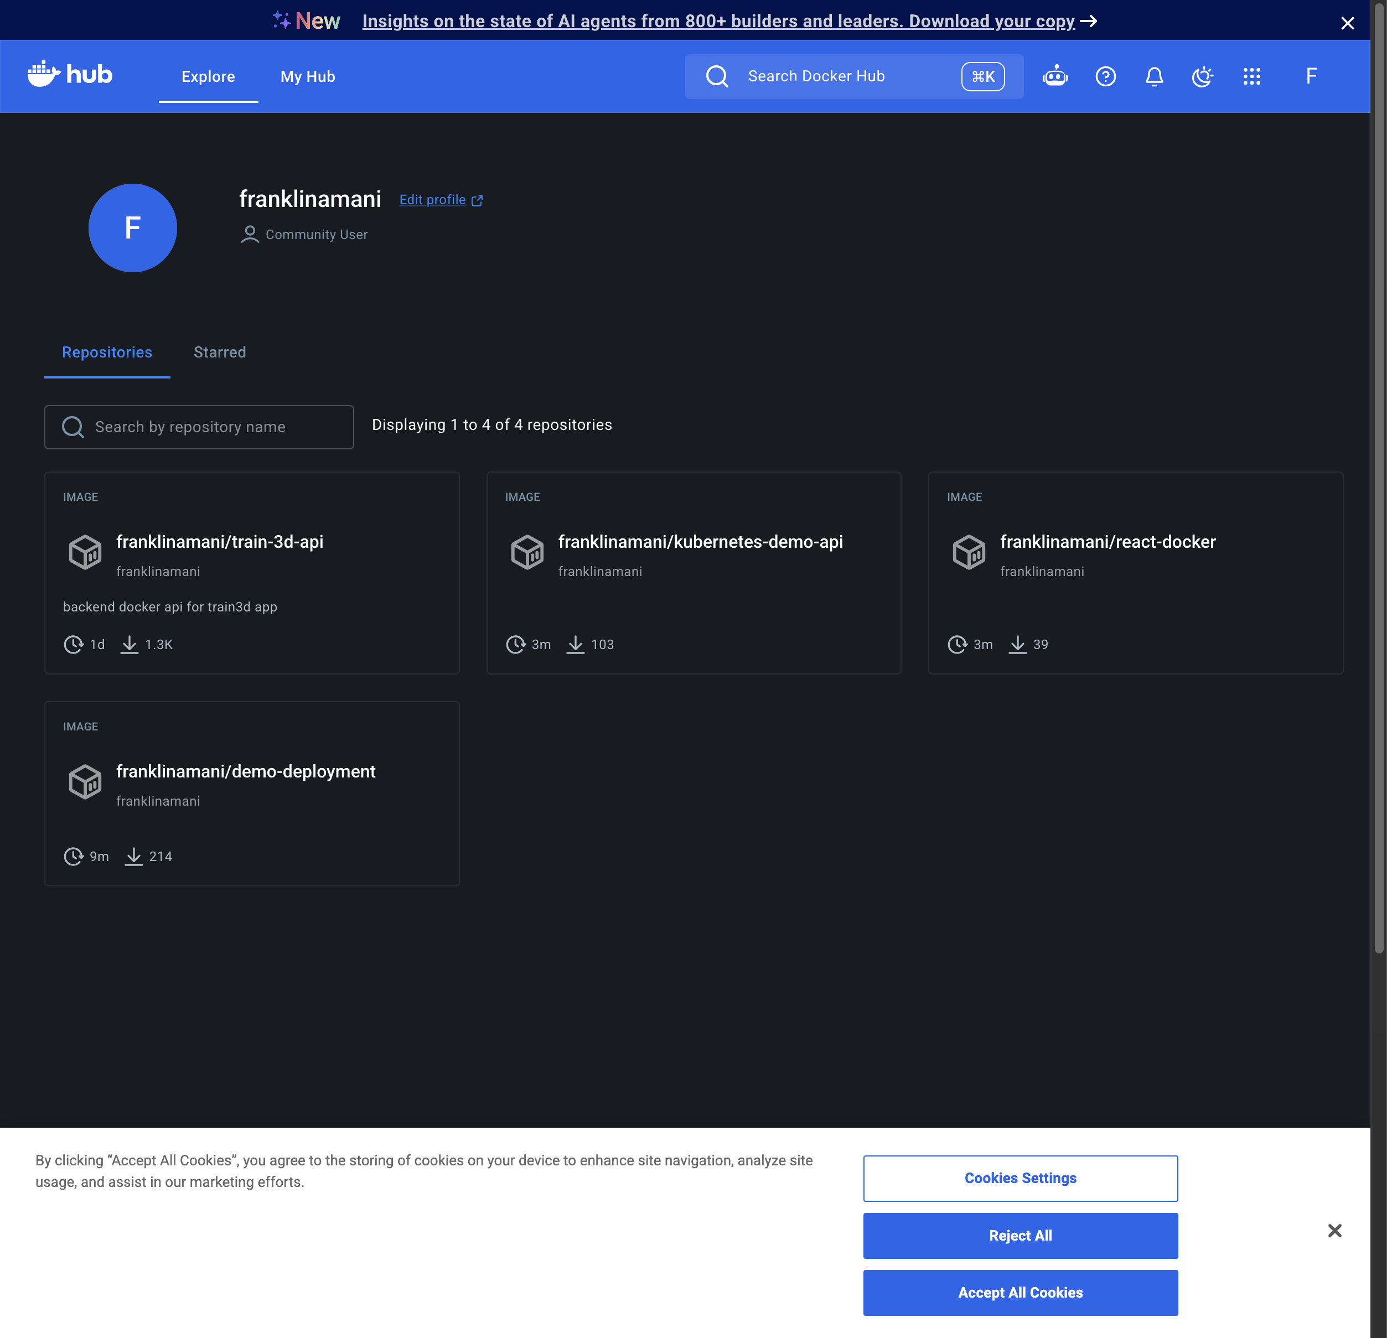Open the Docker Hub logo home link

69,74
